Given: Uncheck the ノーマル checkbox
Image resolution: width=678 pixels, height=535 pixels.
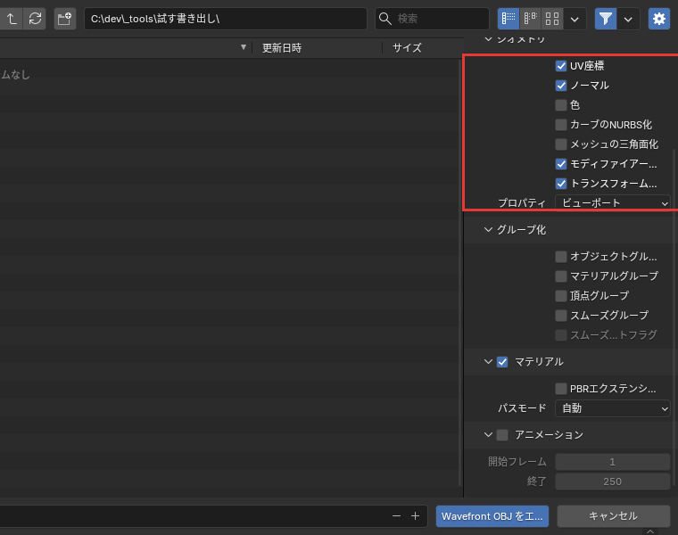Looking at the screenshot, I should point(561,86).
